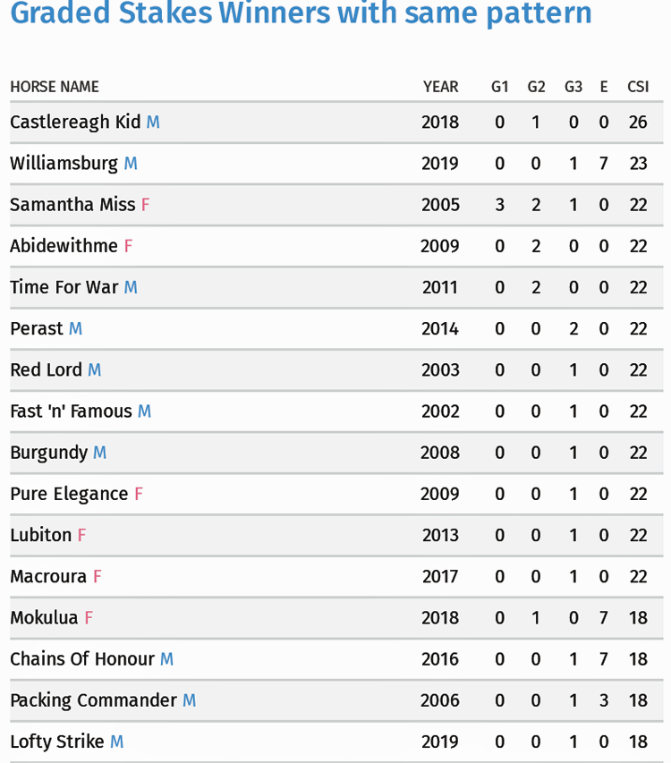Select the Packing Commander horse name
This screenshot has height=763, width=671.
93,700
